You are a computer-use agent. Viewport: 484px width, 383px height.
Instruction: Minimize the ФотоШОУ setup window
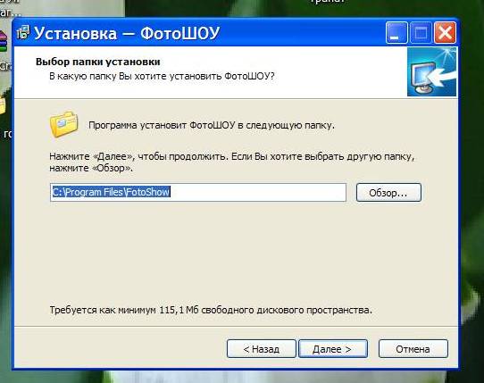coord(396,33)
